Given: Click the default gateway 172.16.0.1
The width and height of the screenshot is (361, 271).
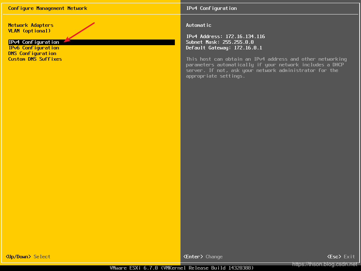Looking at the screenshot, I should click(248, 48).
